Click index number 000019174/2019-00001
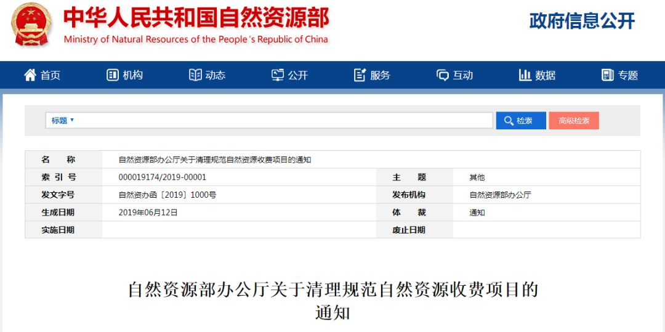Screen dimensions: 665x332 pyautogui.click(x=163, y=177)
